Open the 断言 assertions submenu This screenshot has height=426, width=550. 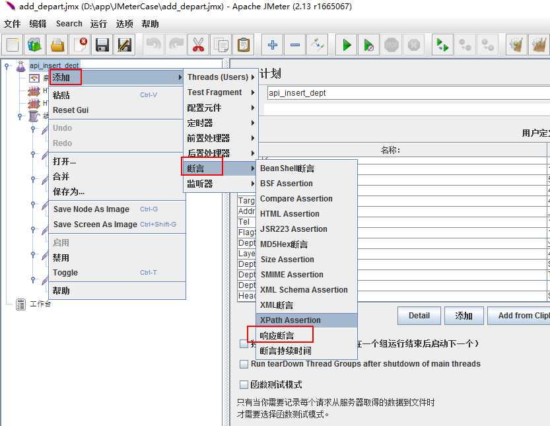(221, 168)
